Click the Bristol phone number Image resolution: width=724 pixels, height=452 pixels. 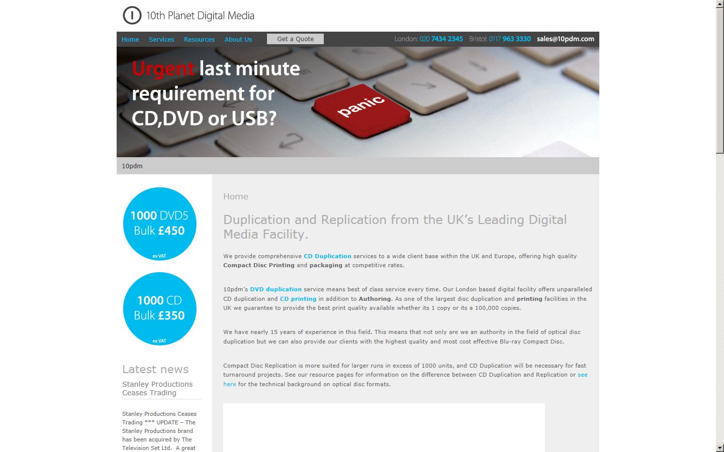509,39
